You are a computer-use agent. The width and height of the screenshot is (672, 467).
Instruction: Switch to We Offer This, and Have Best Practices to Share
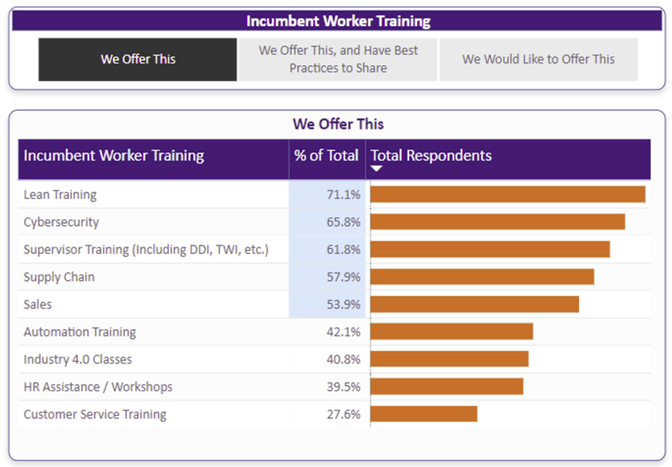[338, 60]
